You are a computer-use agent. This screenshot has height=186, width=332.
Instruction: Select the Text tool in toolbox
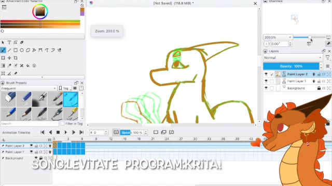[x=9, y=42]
